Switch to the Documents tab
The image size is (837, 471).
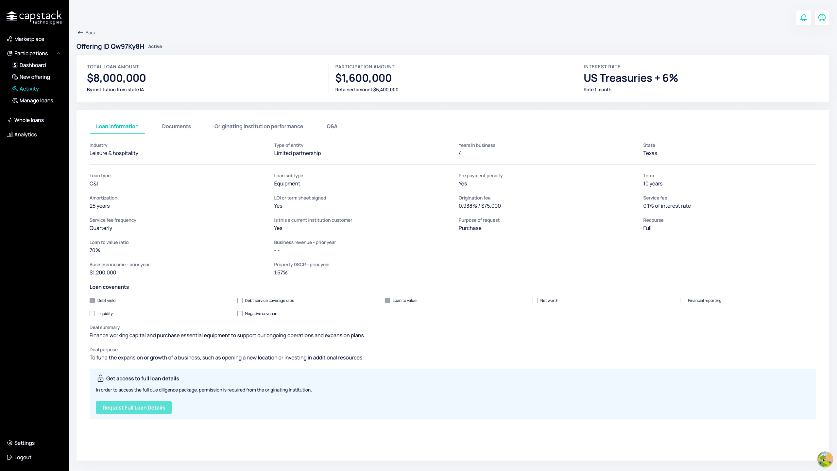pos(177,127)
